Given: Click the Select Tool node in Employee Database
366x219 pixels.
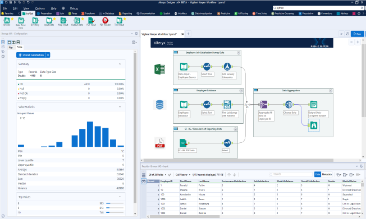Looking at the screenshot, I should point(207,104).
